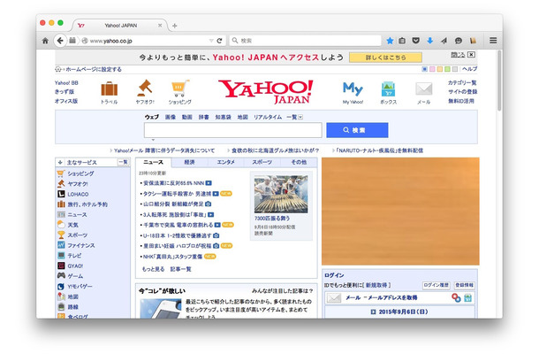Open the 新規取得 link
The width and height of the screenshot is (539, 354).
click(x=376, y=285)
